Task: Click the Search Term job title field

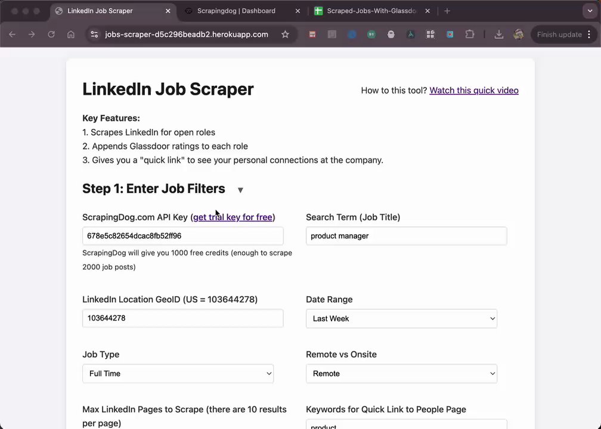Action: pos(406,236)
